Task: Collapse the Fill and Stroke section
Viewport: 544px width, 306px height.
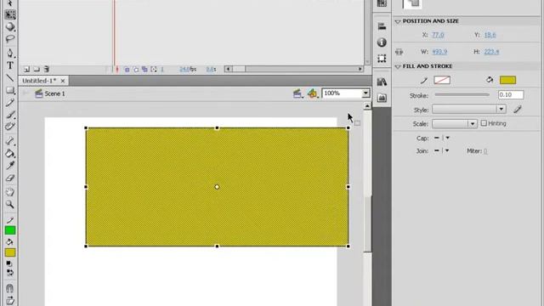Action: tap(398, 66)
